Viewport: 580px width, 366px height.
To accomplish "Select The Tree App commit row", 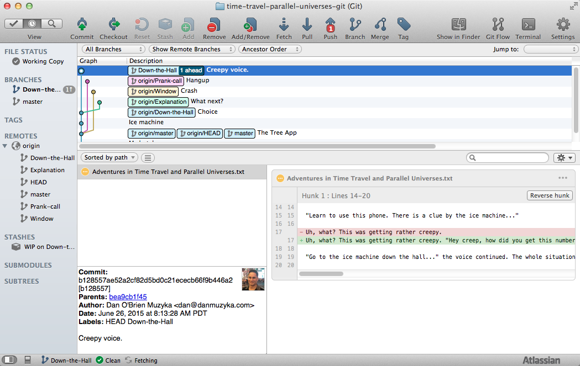I will (x=325, y=133).
